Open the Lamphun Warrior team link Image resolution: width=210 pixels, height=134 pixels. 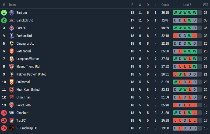coord(27,59)
